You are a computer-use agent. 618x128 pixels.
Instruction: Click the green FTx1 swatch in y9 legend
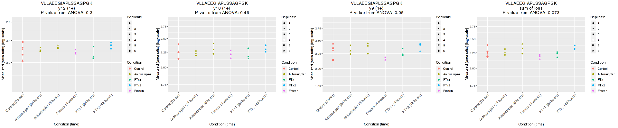click(x=438, y=80)
